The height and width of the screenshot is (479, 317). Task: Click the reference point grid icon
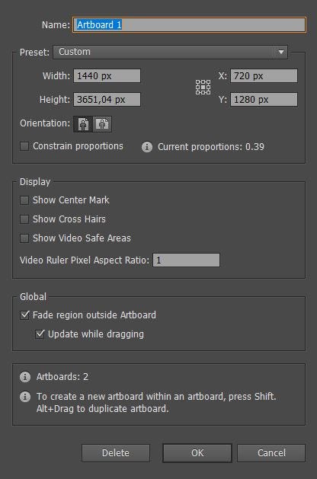(x=203, y=88)
